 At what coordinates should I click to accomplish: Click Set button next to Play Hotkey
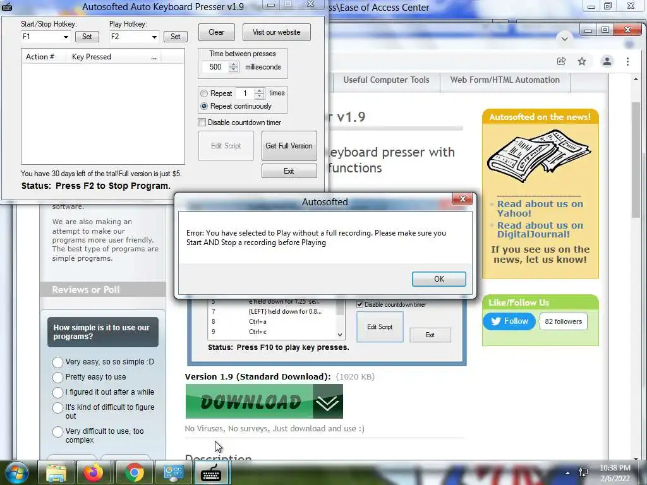click(x=176, y=36)
